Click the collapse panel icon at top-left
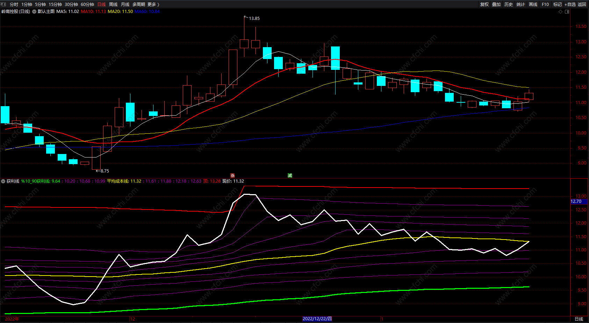The image size is (589, 323). pyautogui.click(x=3, y=4)
